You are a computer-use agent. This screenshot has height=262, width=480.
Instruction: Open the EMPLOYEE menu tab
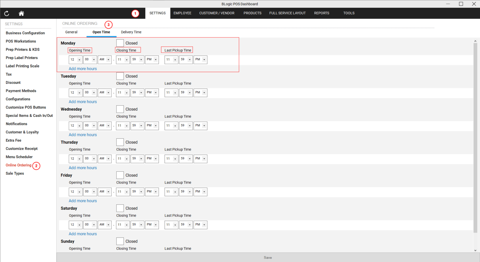click(x=182, y=13)
